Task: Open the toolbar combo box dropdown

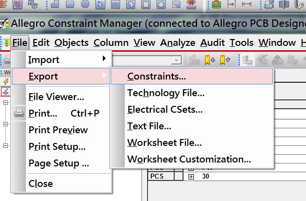Action: [176, 60]
